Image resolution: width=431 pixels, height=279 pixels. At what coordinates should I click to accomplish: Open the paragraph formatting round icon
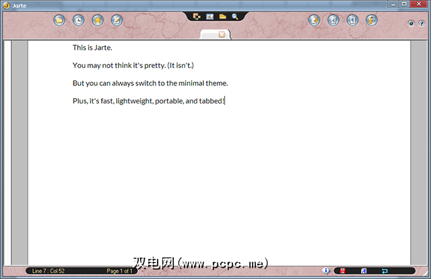(x=352, y=20)
